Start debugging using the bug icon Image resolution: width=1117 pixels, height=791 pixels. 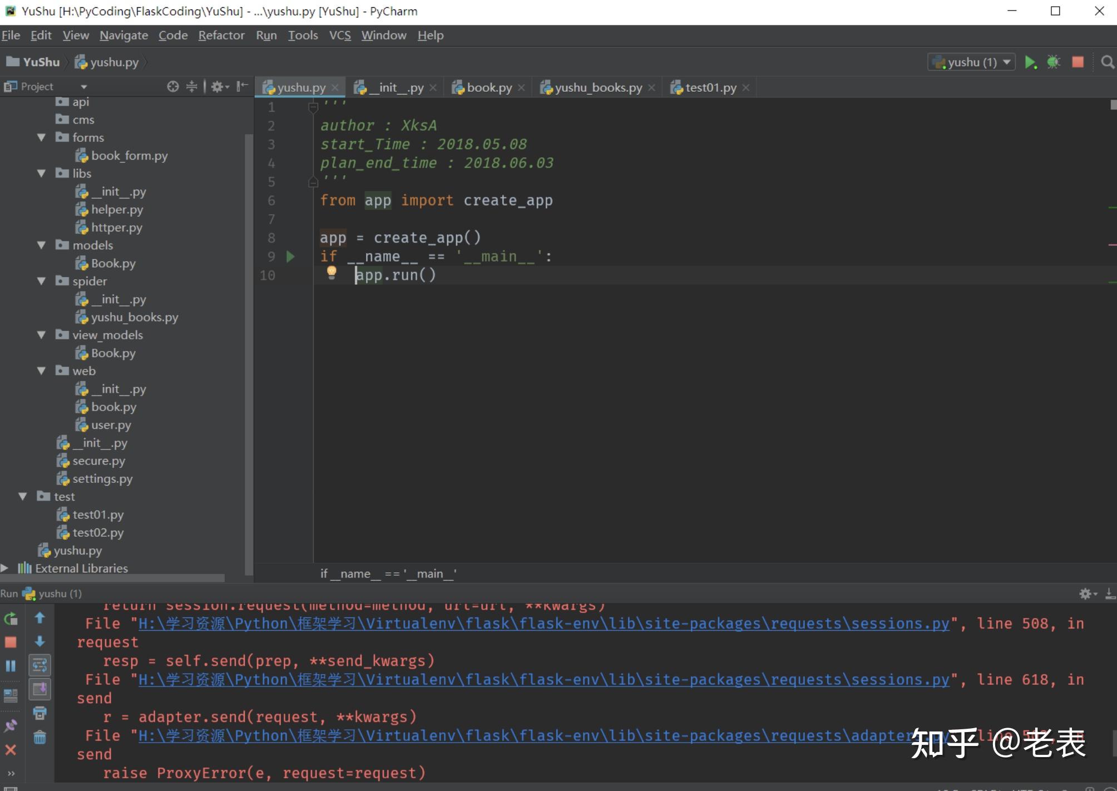point(1053,62)
